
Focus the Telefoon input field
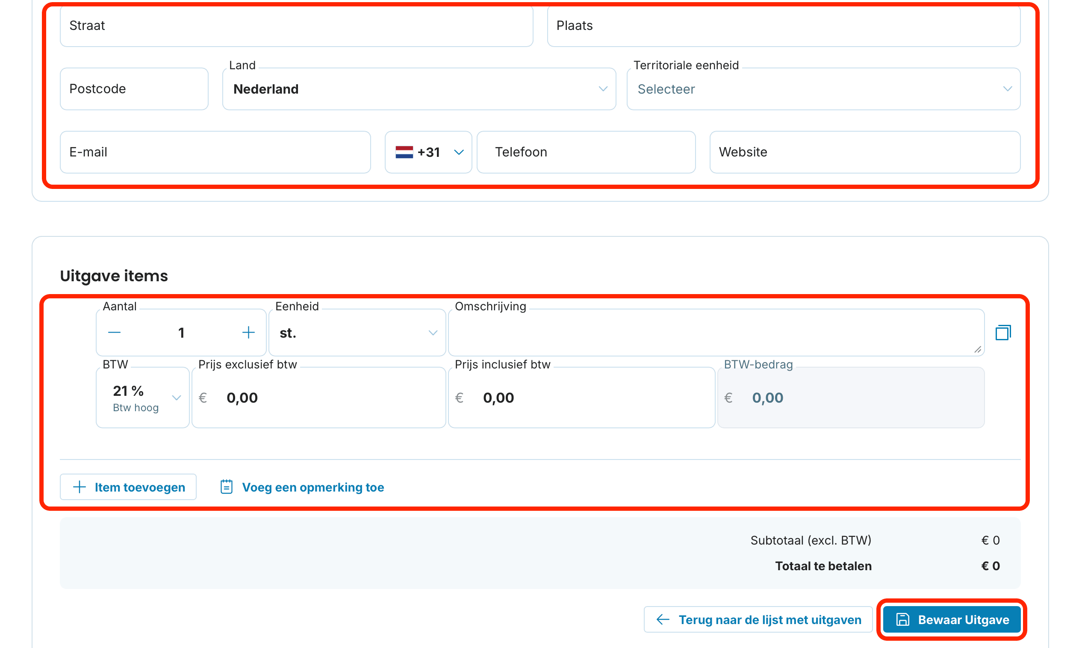(x=586, y=152)
